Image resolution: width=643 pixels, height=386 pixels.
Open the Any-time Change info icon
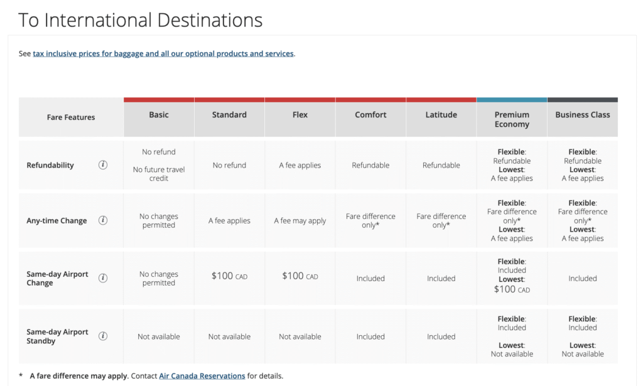(x=103, y=220)
